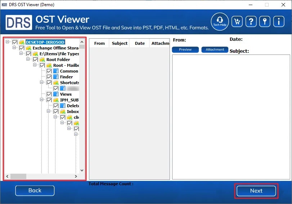The image size is (292, 204).
Task: Uncheck the Shortcuts folder checkbox
Action: tap(49, 83)
